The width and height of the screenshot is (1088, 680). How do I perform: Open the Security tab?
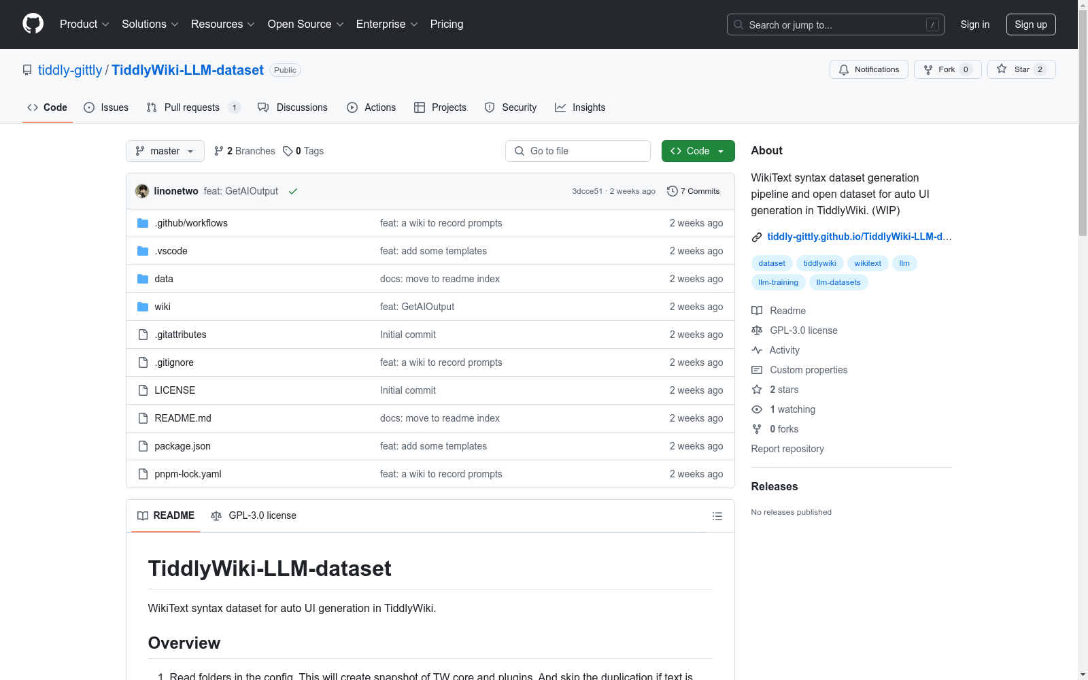click(x=511, y=107)
